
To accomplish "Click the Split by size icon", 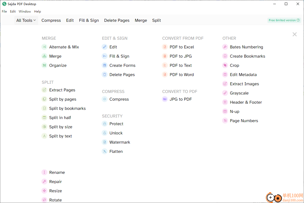I will pos(44,127).
